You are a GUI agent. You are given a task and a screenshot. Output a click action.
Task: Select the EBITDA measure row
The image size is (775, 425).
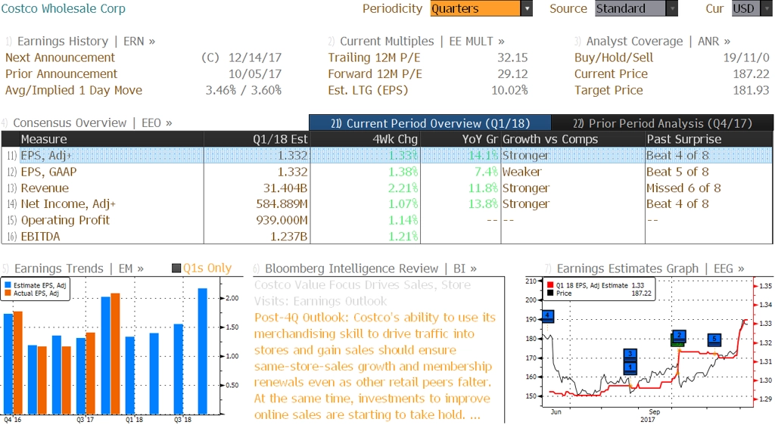[x=387, y=237]
